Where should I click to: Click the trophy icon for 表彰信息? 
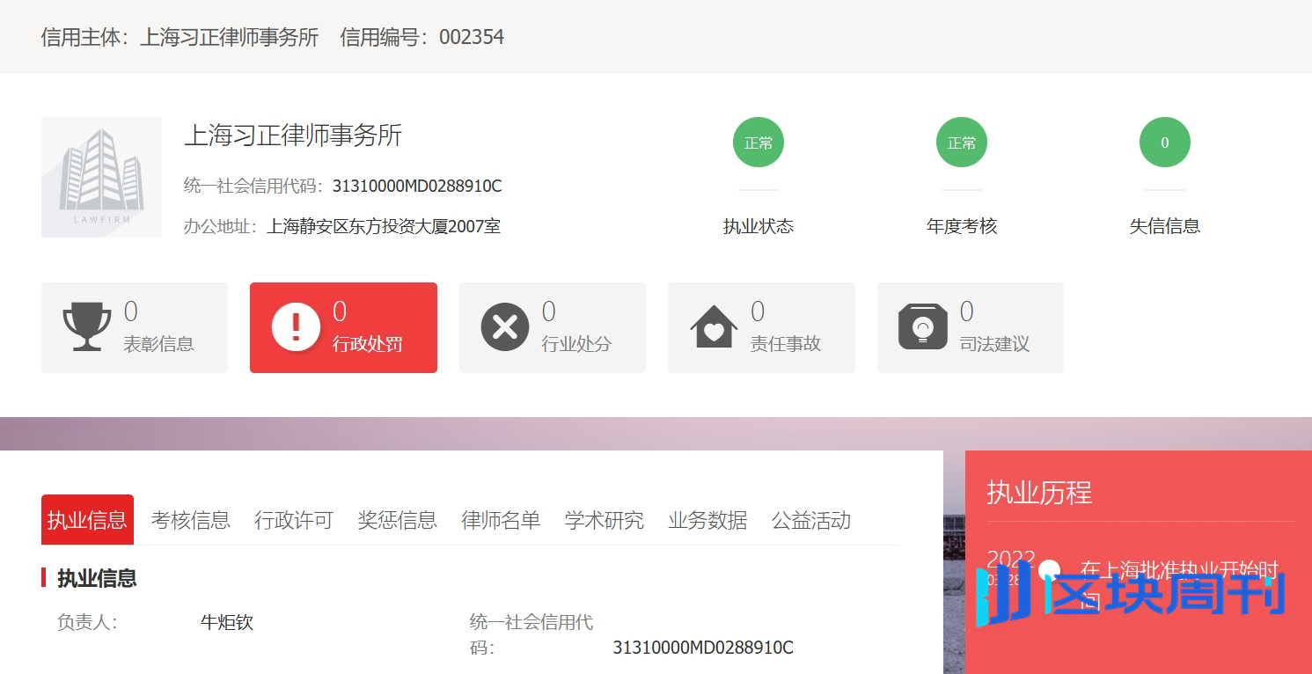click(87, 326)
